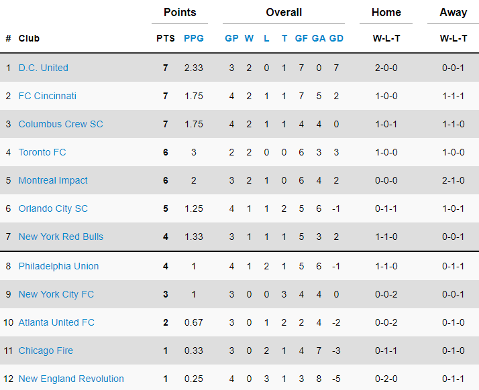Sort by GF goals-for header

301,38
